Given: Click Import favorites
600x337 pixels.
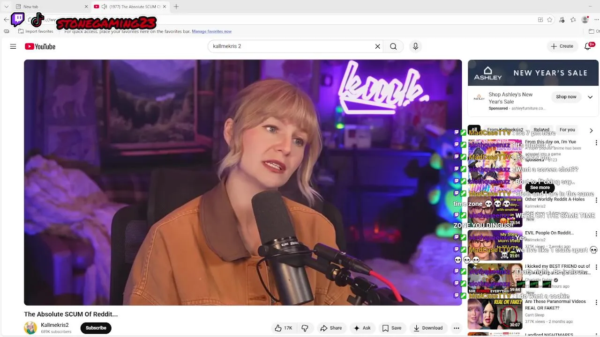Looking at the screenshot, I should click(36, 31).
